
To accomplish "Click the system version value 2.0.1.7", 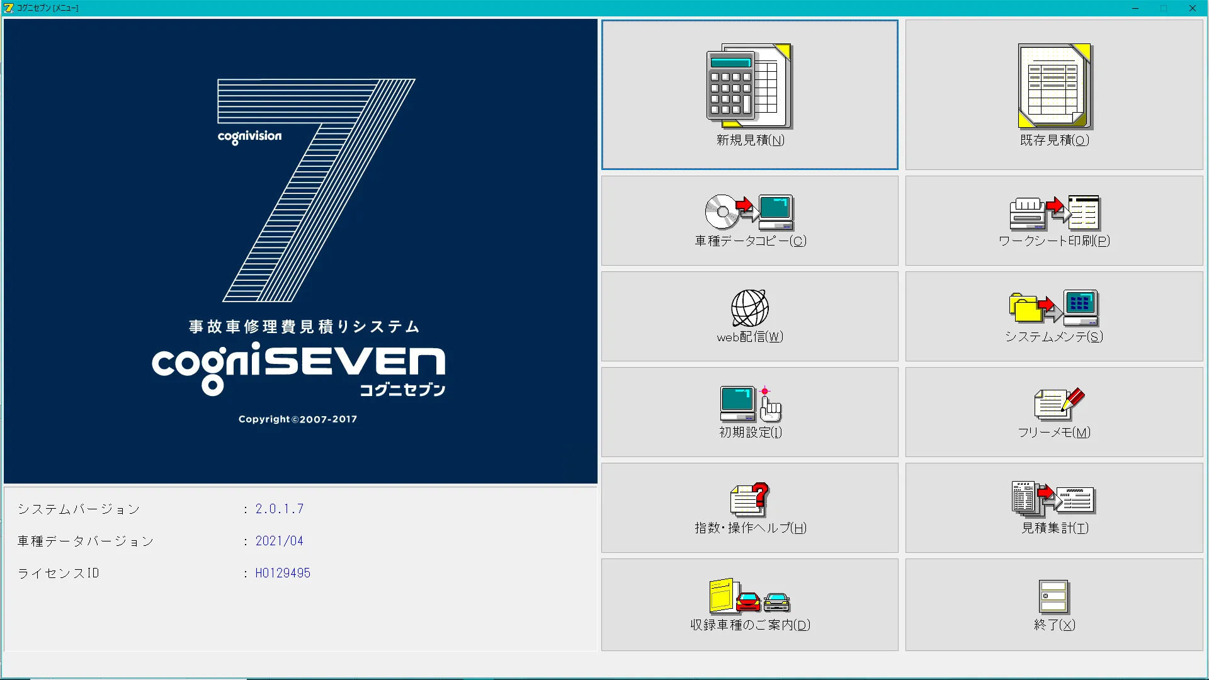I will click(280, 509).
